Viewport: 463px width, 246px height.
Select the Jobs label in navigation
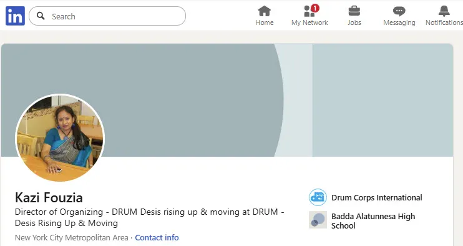(354, 22)
